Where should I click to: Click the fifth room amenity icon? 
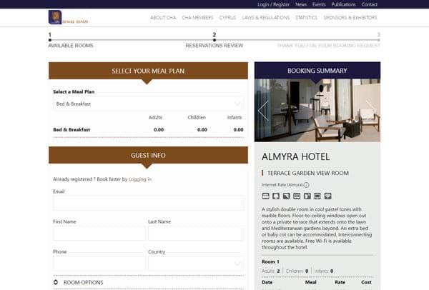coord(307,196)
